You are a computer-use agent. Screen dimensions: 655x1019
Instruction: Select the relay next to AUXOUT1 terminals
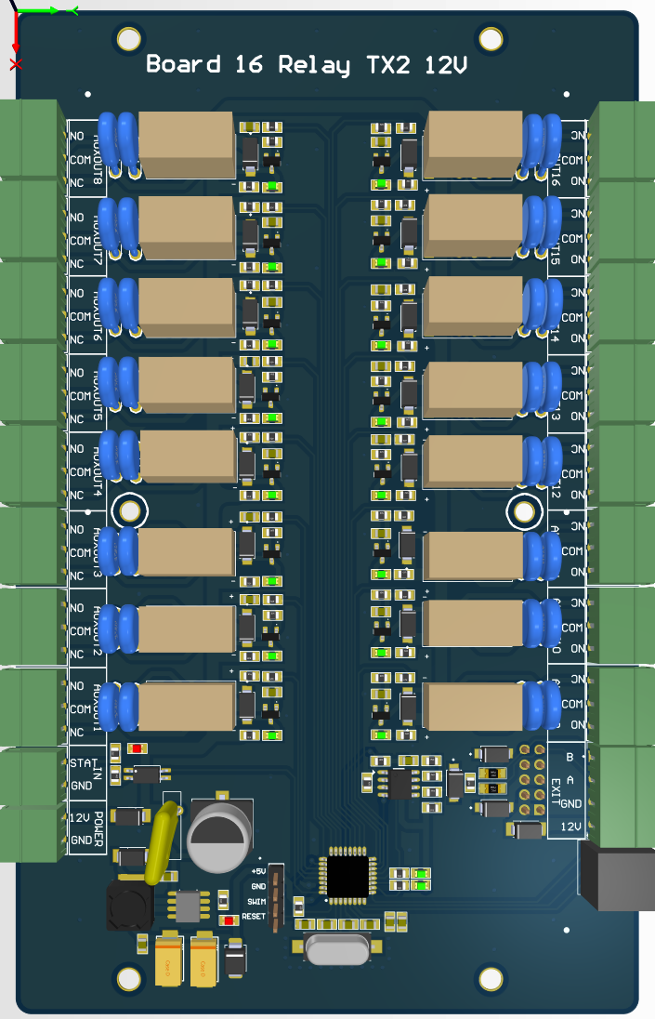(187, 706)
